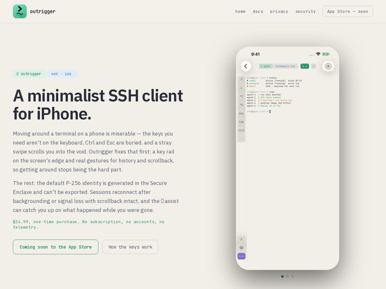Open the security nav link
This screenshot has height=289, width=386.
[x=306, y=11]
